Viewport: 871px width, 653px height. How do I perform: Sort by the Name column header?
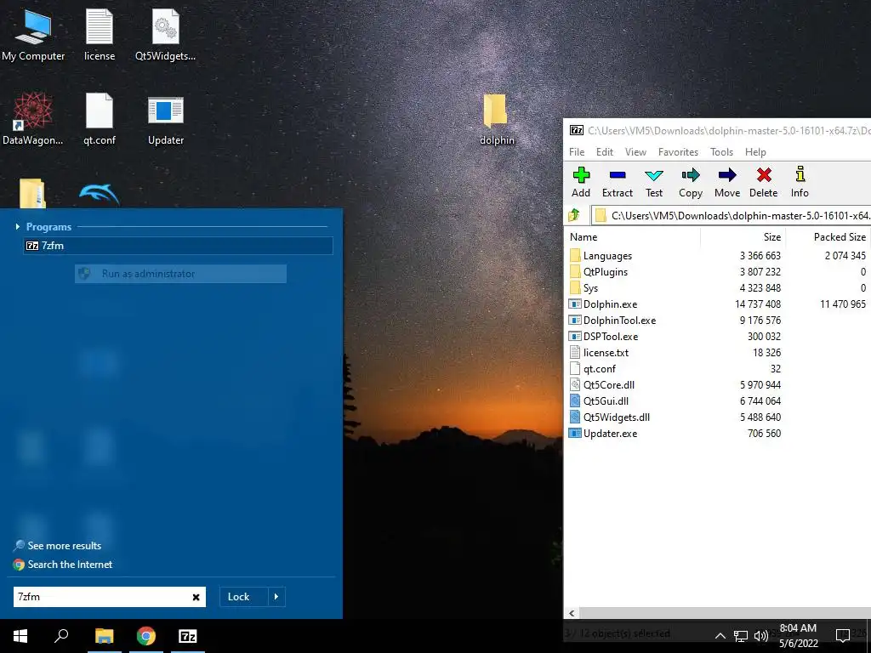632,236
